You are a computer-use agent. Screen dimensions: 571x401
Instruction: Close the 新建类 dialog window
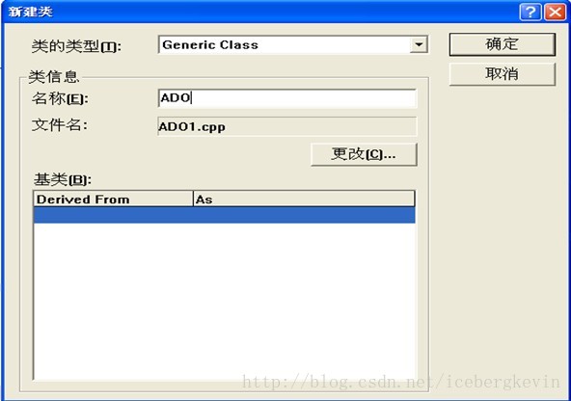[x=555, y=12]
